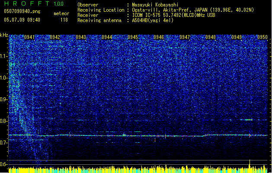This screenshot has height=173, width=272.
Task: Click the HROFFT 1.0.0 title text
Action: (34, 3)
